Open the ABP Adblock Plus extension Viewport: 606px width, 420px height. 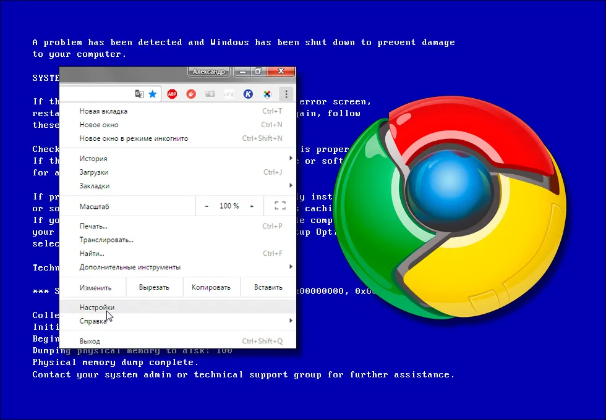[172, 94]
